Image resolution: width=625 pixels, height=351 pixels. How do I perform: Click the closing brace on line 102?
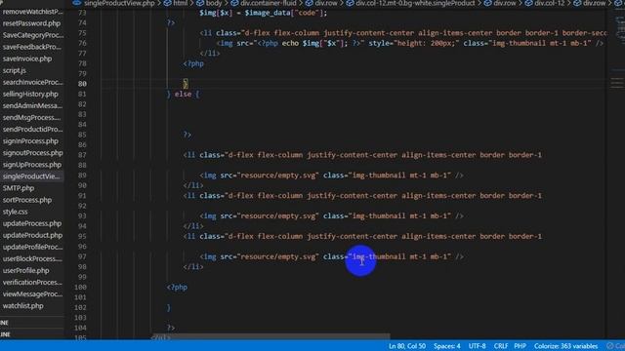169,308
